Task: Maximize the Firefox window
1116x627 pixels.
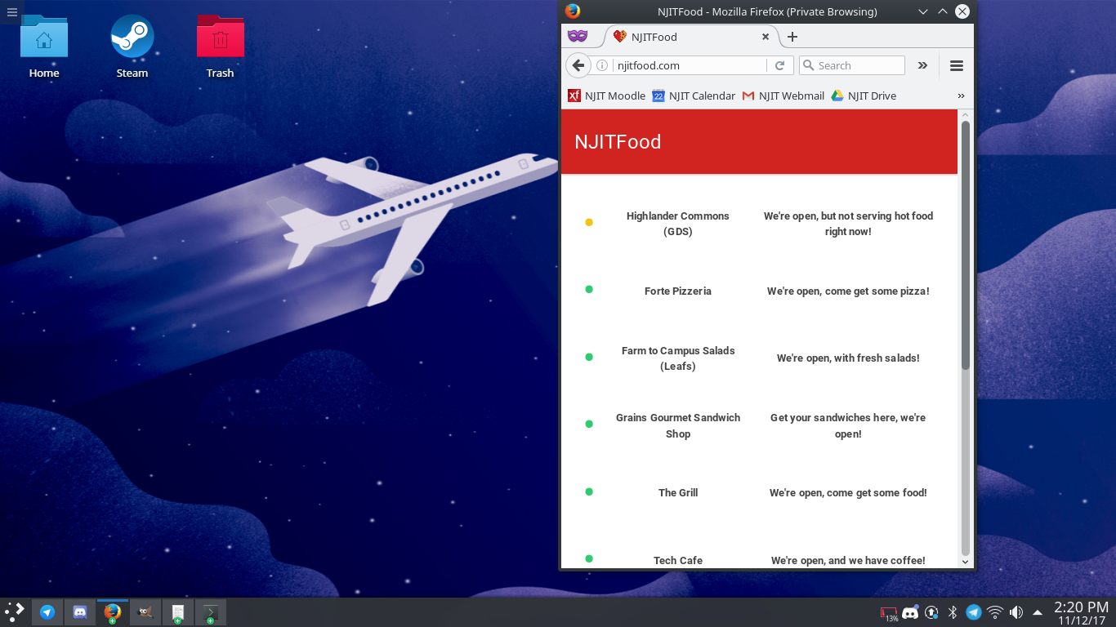Action: click(x=943, y=11)
